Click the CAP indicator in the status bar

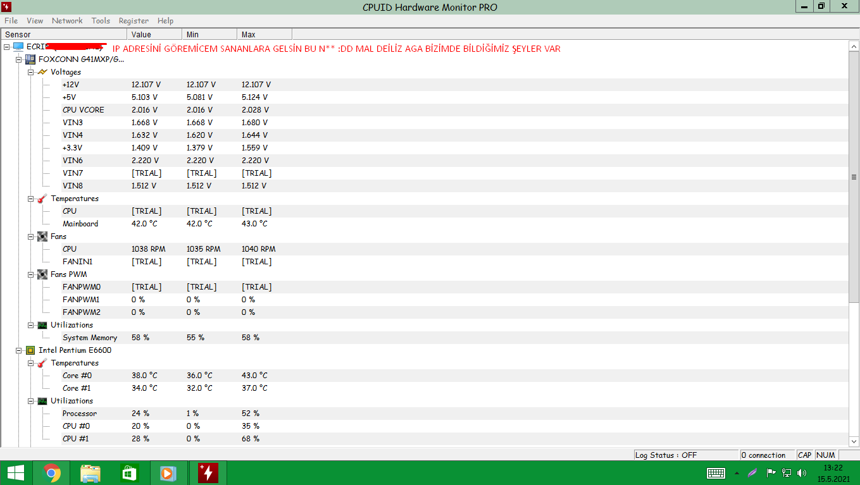coord(804,455)
